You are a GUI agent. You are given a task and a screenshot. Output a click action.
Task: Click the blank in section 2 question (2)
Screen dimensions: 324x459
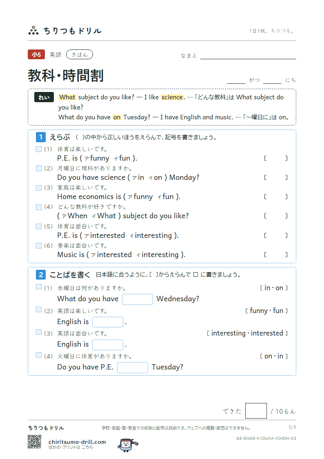(107, 322)
